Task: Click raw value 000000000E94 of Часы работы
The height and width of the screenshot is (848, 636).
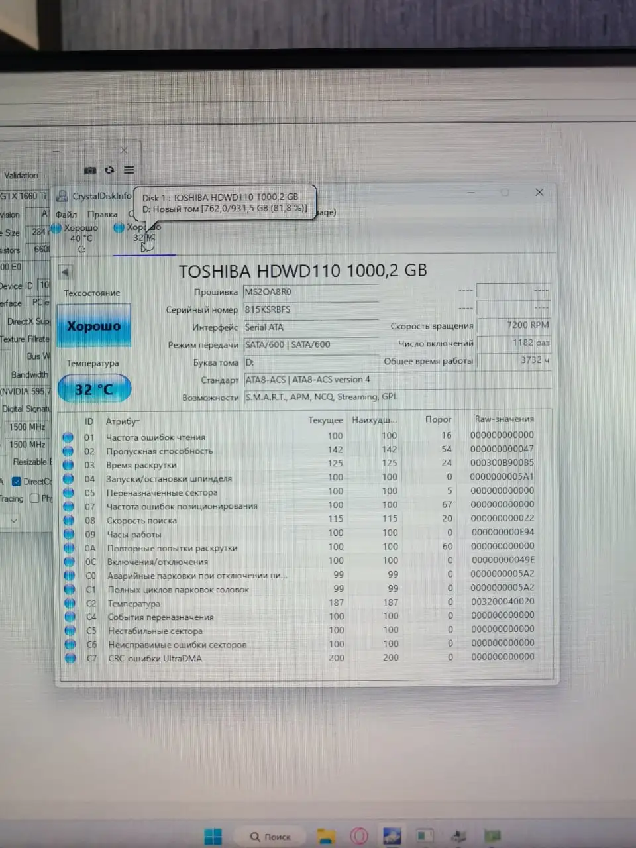Action: [x=503, y=532]
